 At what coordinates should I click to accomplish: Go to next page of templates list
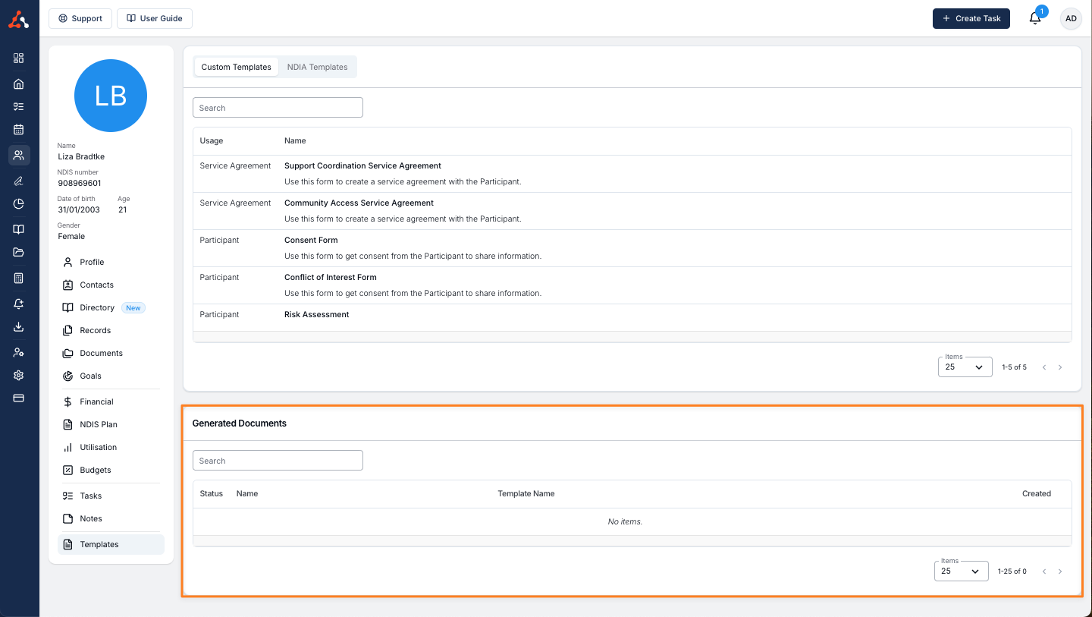pyautogui.click(x=1060, y=367)
